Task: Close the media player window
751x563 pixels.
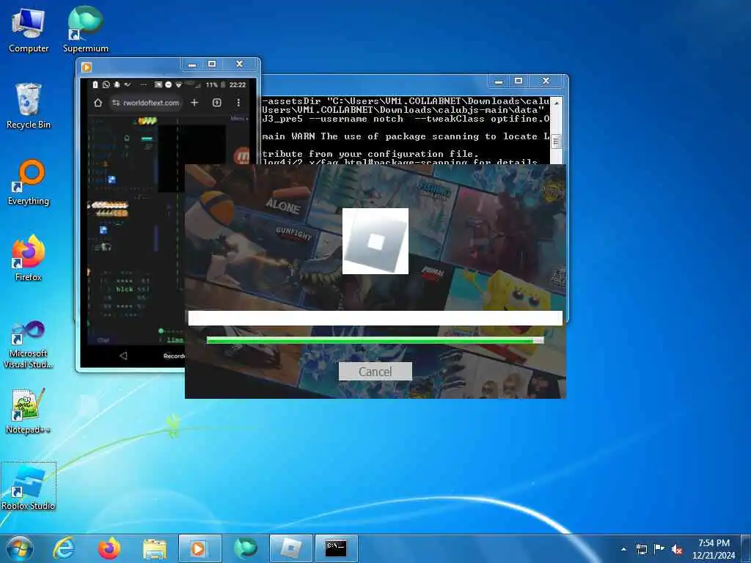Action: (240, 65)
